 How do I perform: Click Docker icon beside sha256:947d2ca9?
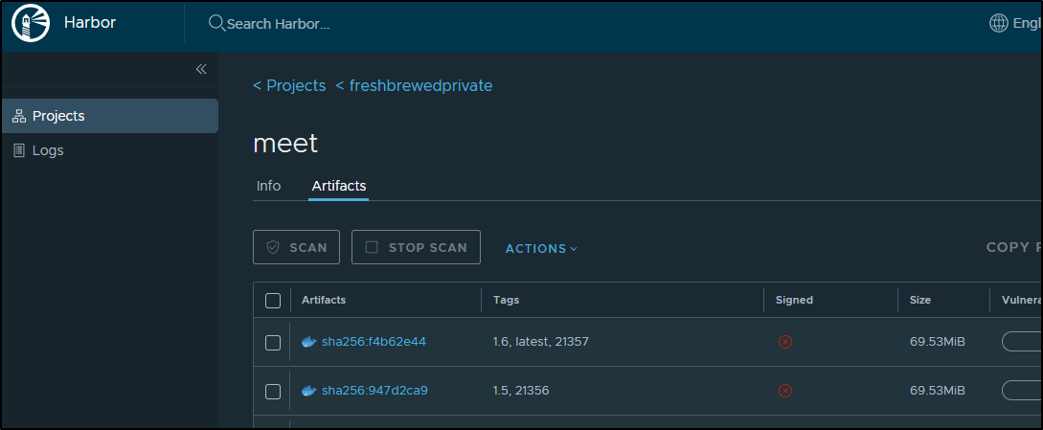tap(308, 391)
